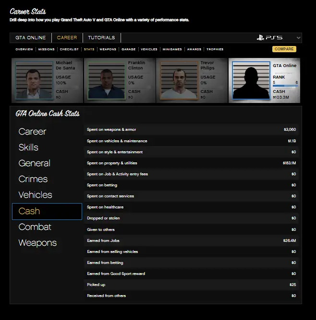Image resolution: width=316 pixels, height=320 pixels.
Task: Click the GTA Online rank progress bar
Action: 285,86
